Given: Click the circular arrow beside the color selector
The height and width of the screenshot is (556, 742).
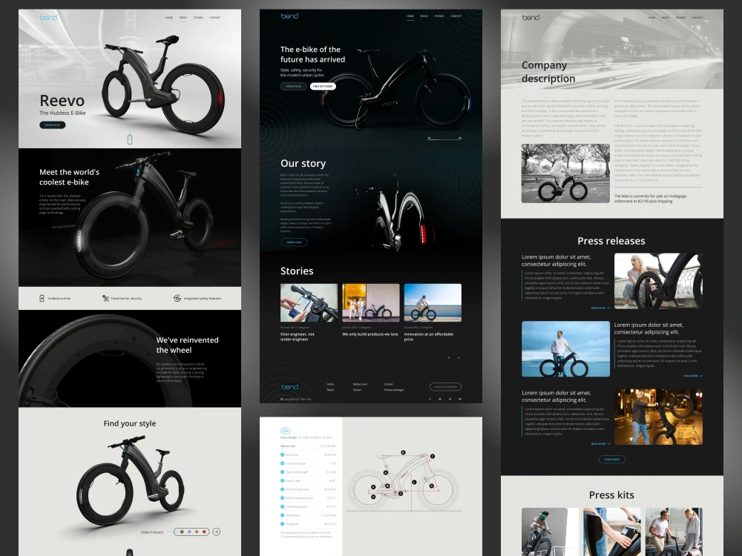Looking at the screenshot, I should coord(217,532).
